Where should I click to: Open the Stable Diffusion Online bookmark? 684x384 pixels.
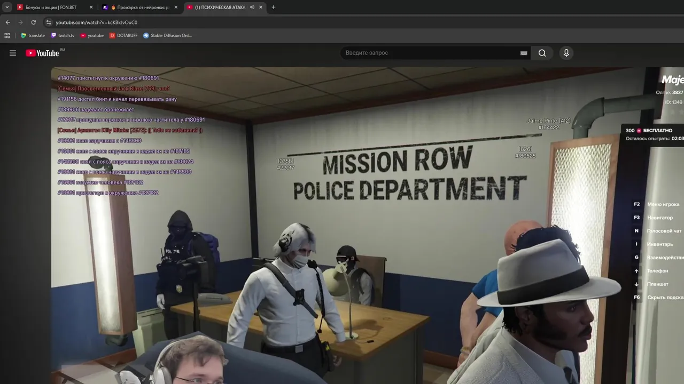pyautogui.click(x=167, y=36)
